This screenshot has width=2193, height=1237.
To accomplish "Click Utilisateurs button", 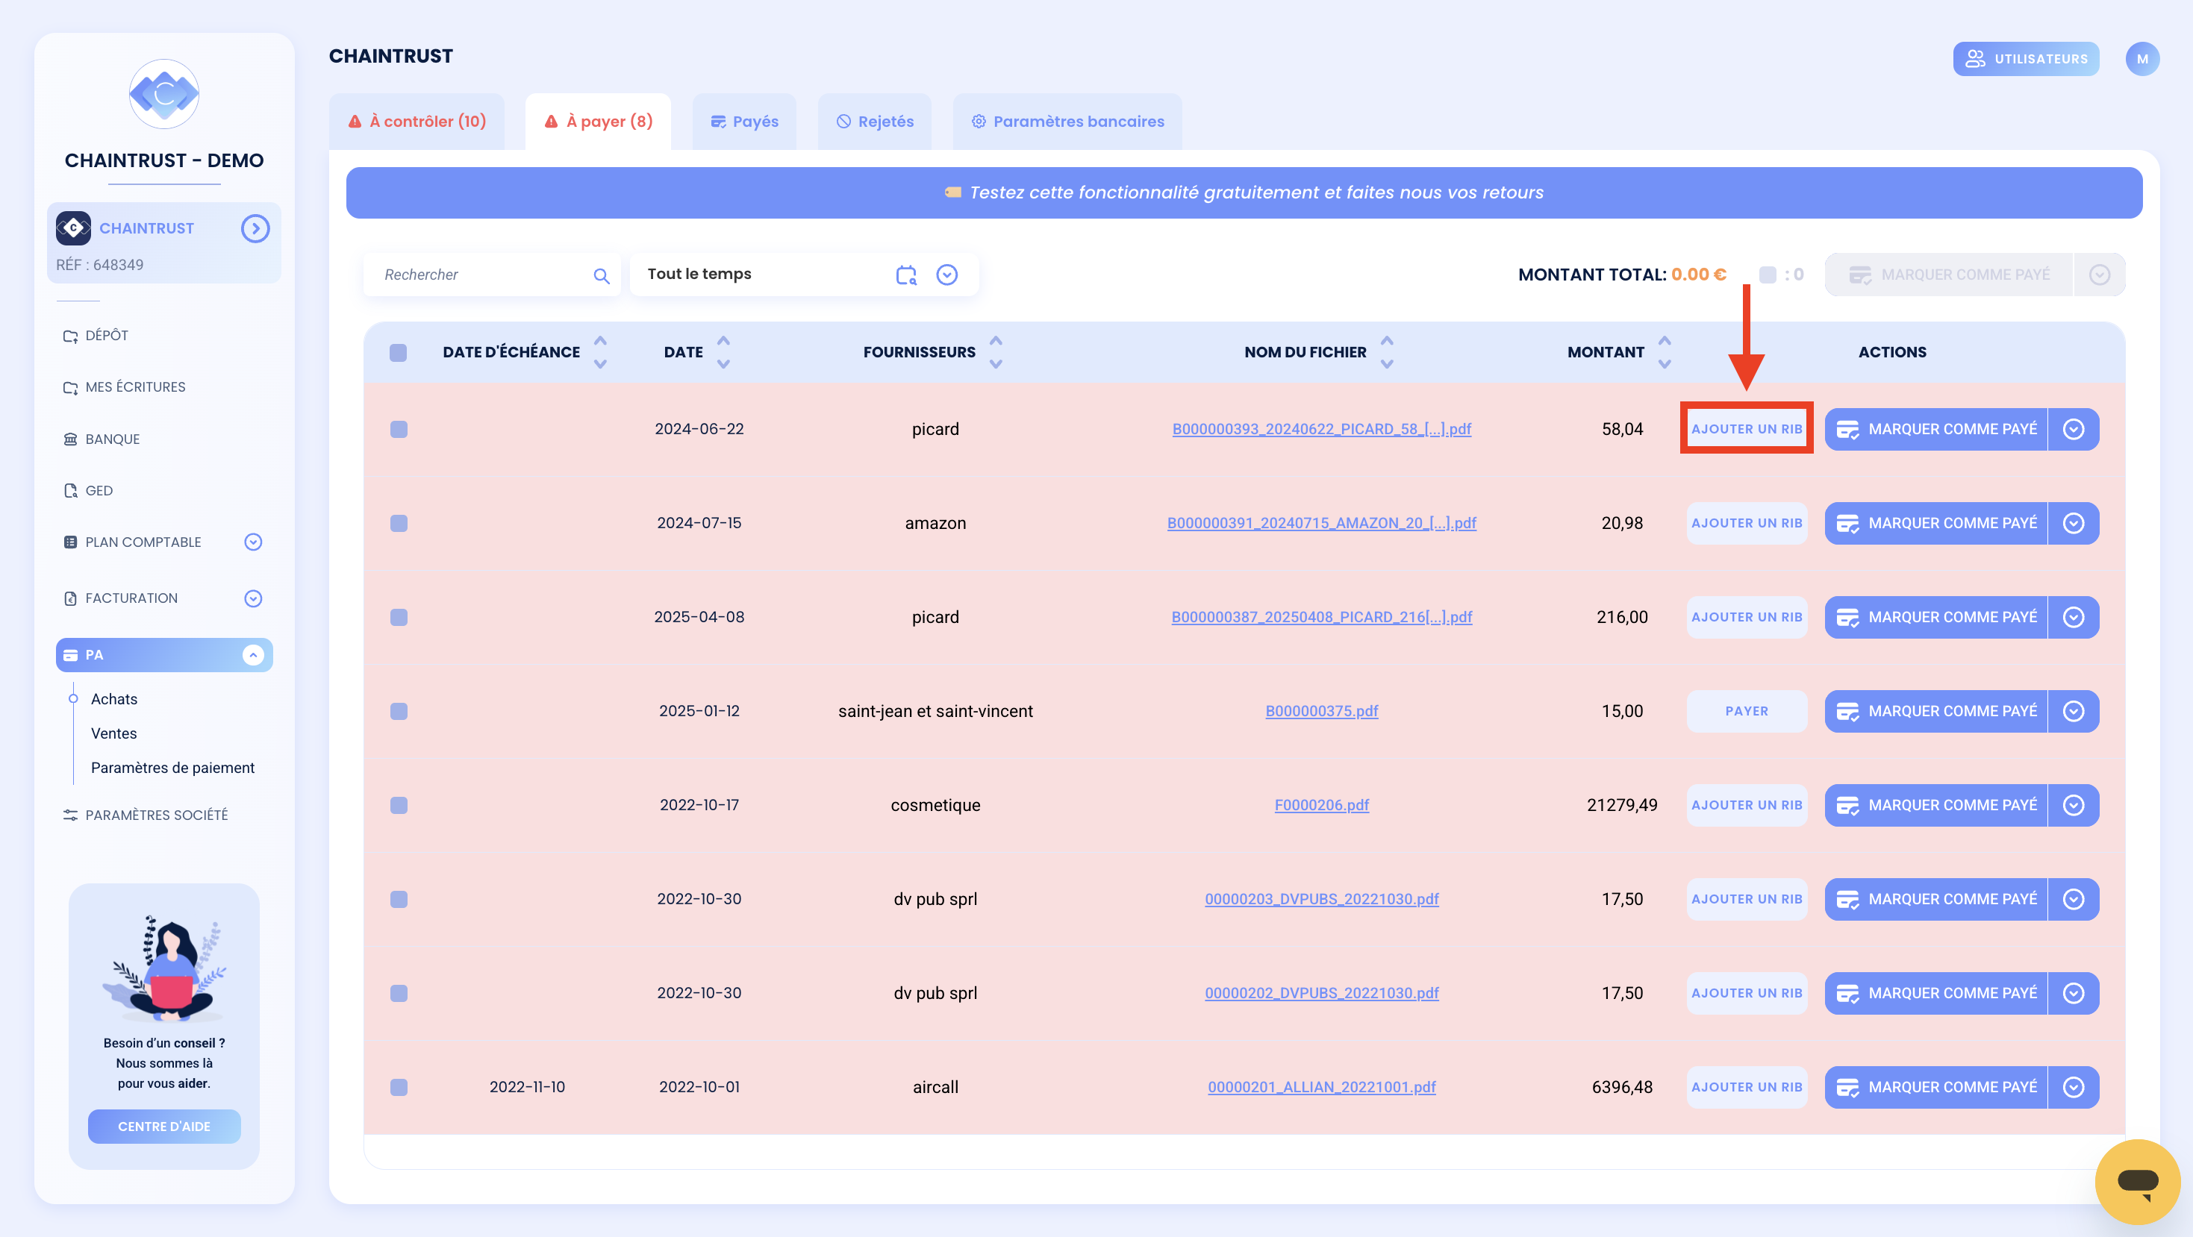I will [x=2026, y=59].
